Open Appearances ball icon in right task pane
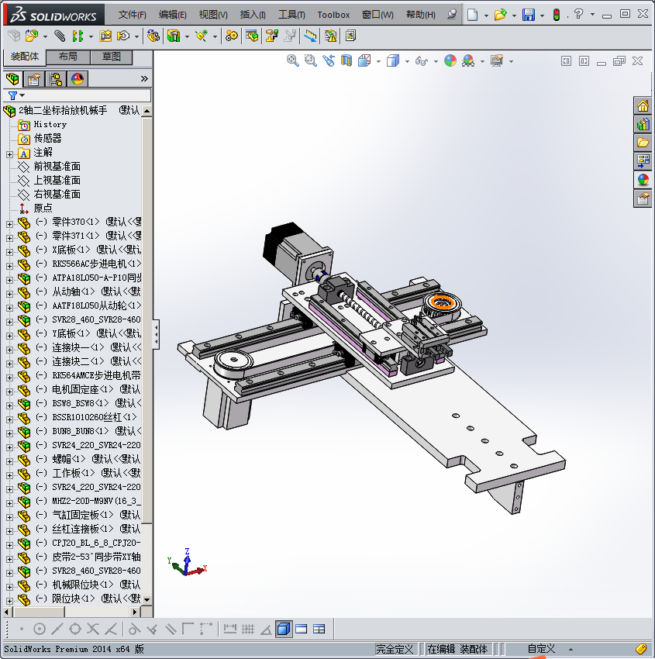The width and height of the screenshot is (655, 659). tap(643, 180)
